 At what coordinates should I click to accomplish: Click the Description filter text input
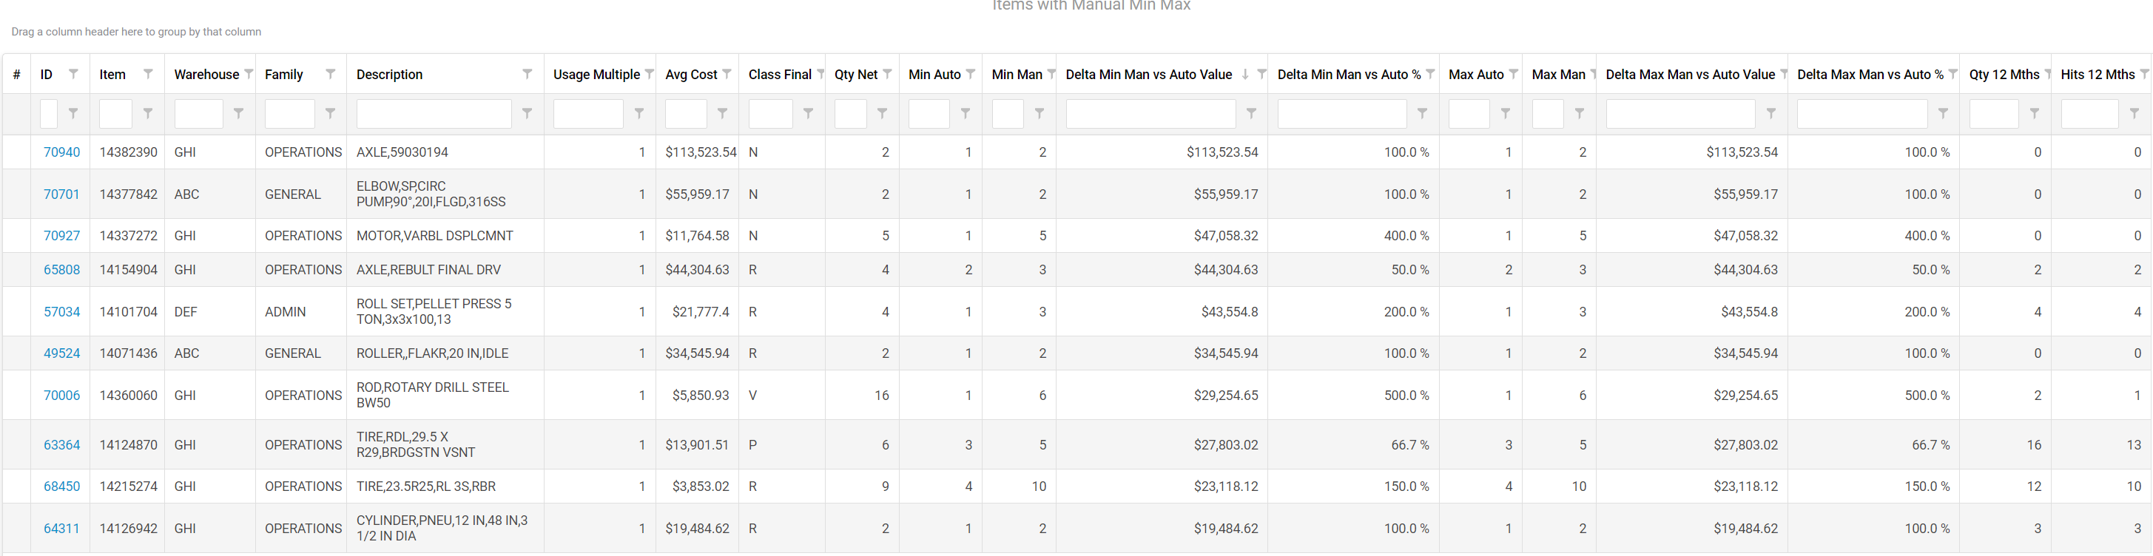tap(433, 114)
